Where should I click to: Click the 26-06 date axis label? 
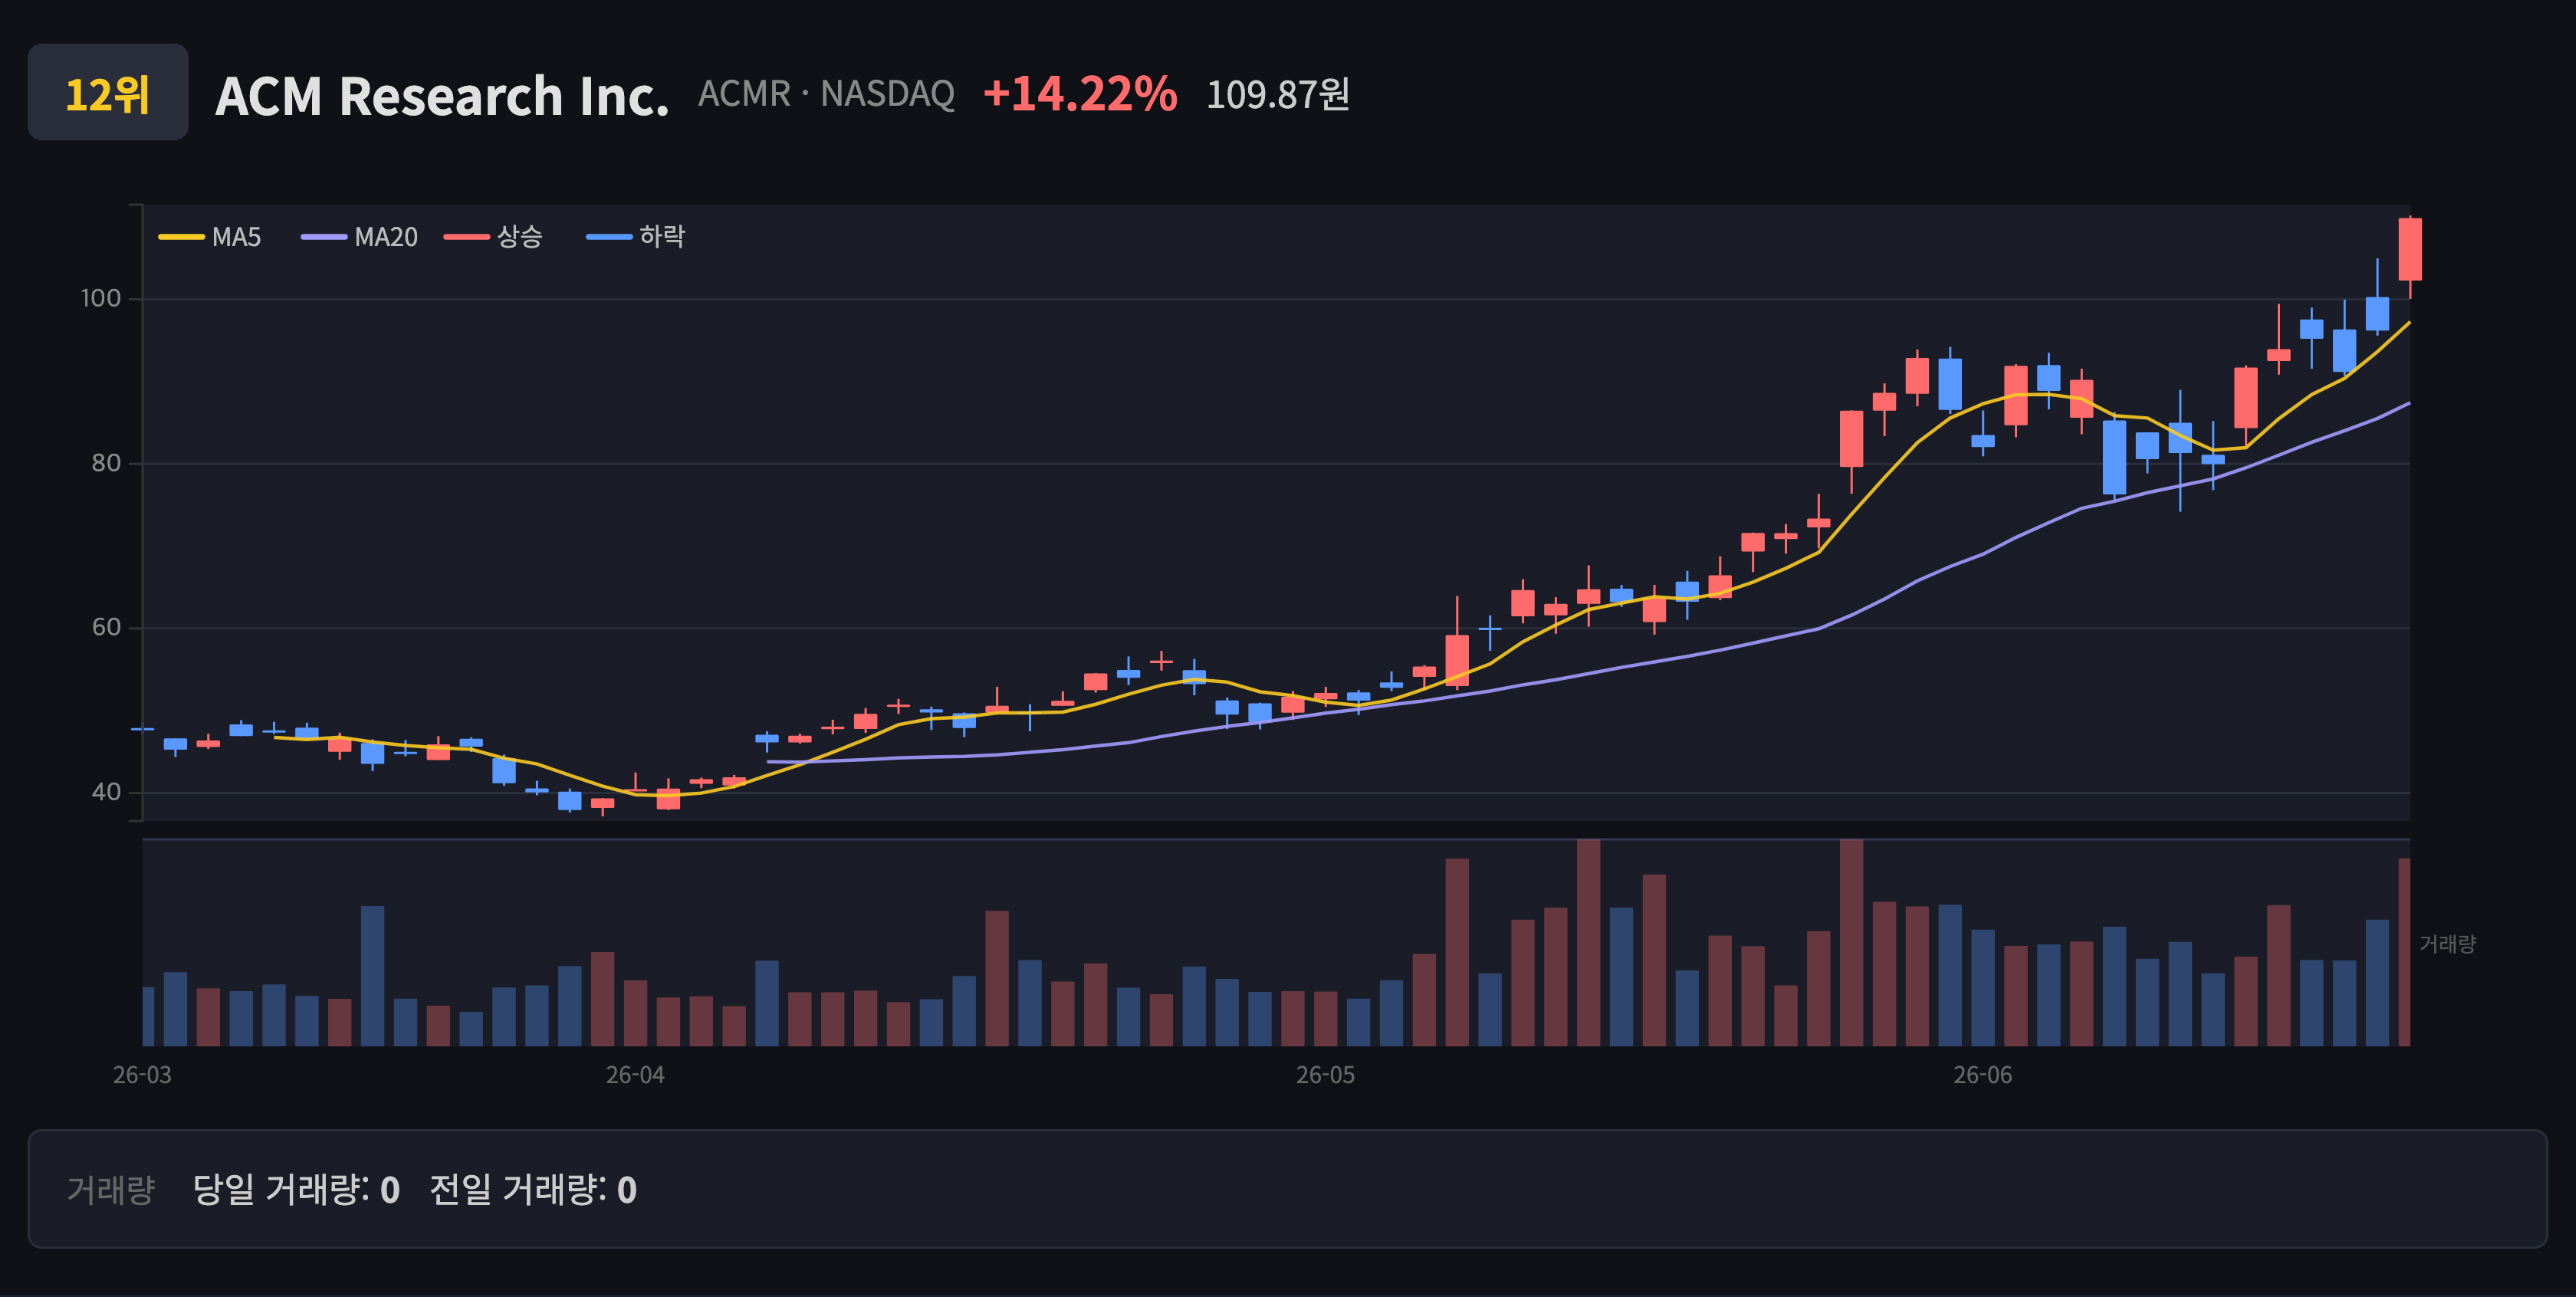(x=1983, y=1075)
